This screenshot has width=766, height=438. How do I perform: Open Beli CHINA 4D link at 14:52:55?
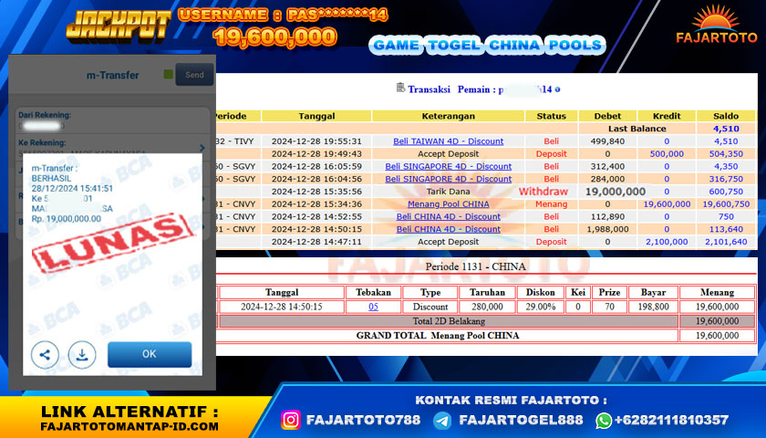tap(448, 216)
